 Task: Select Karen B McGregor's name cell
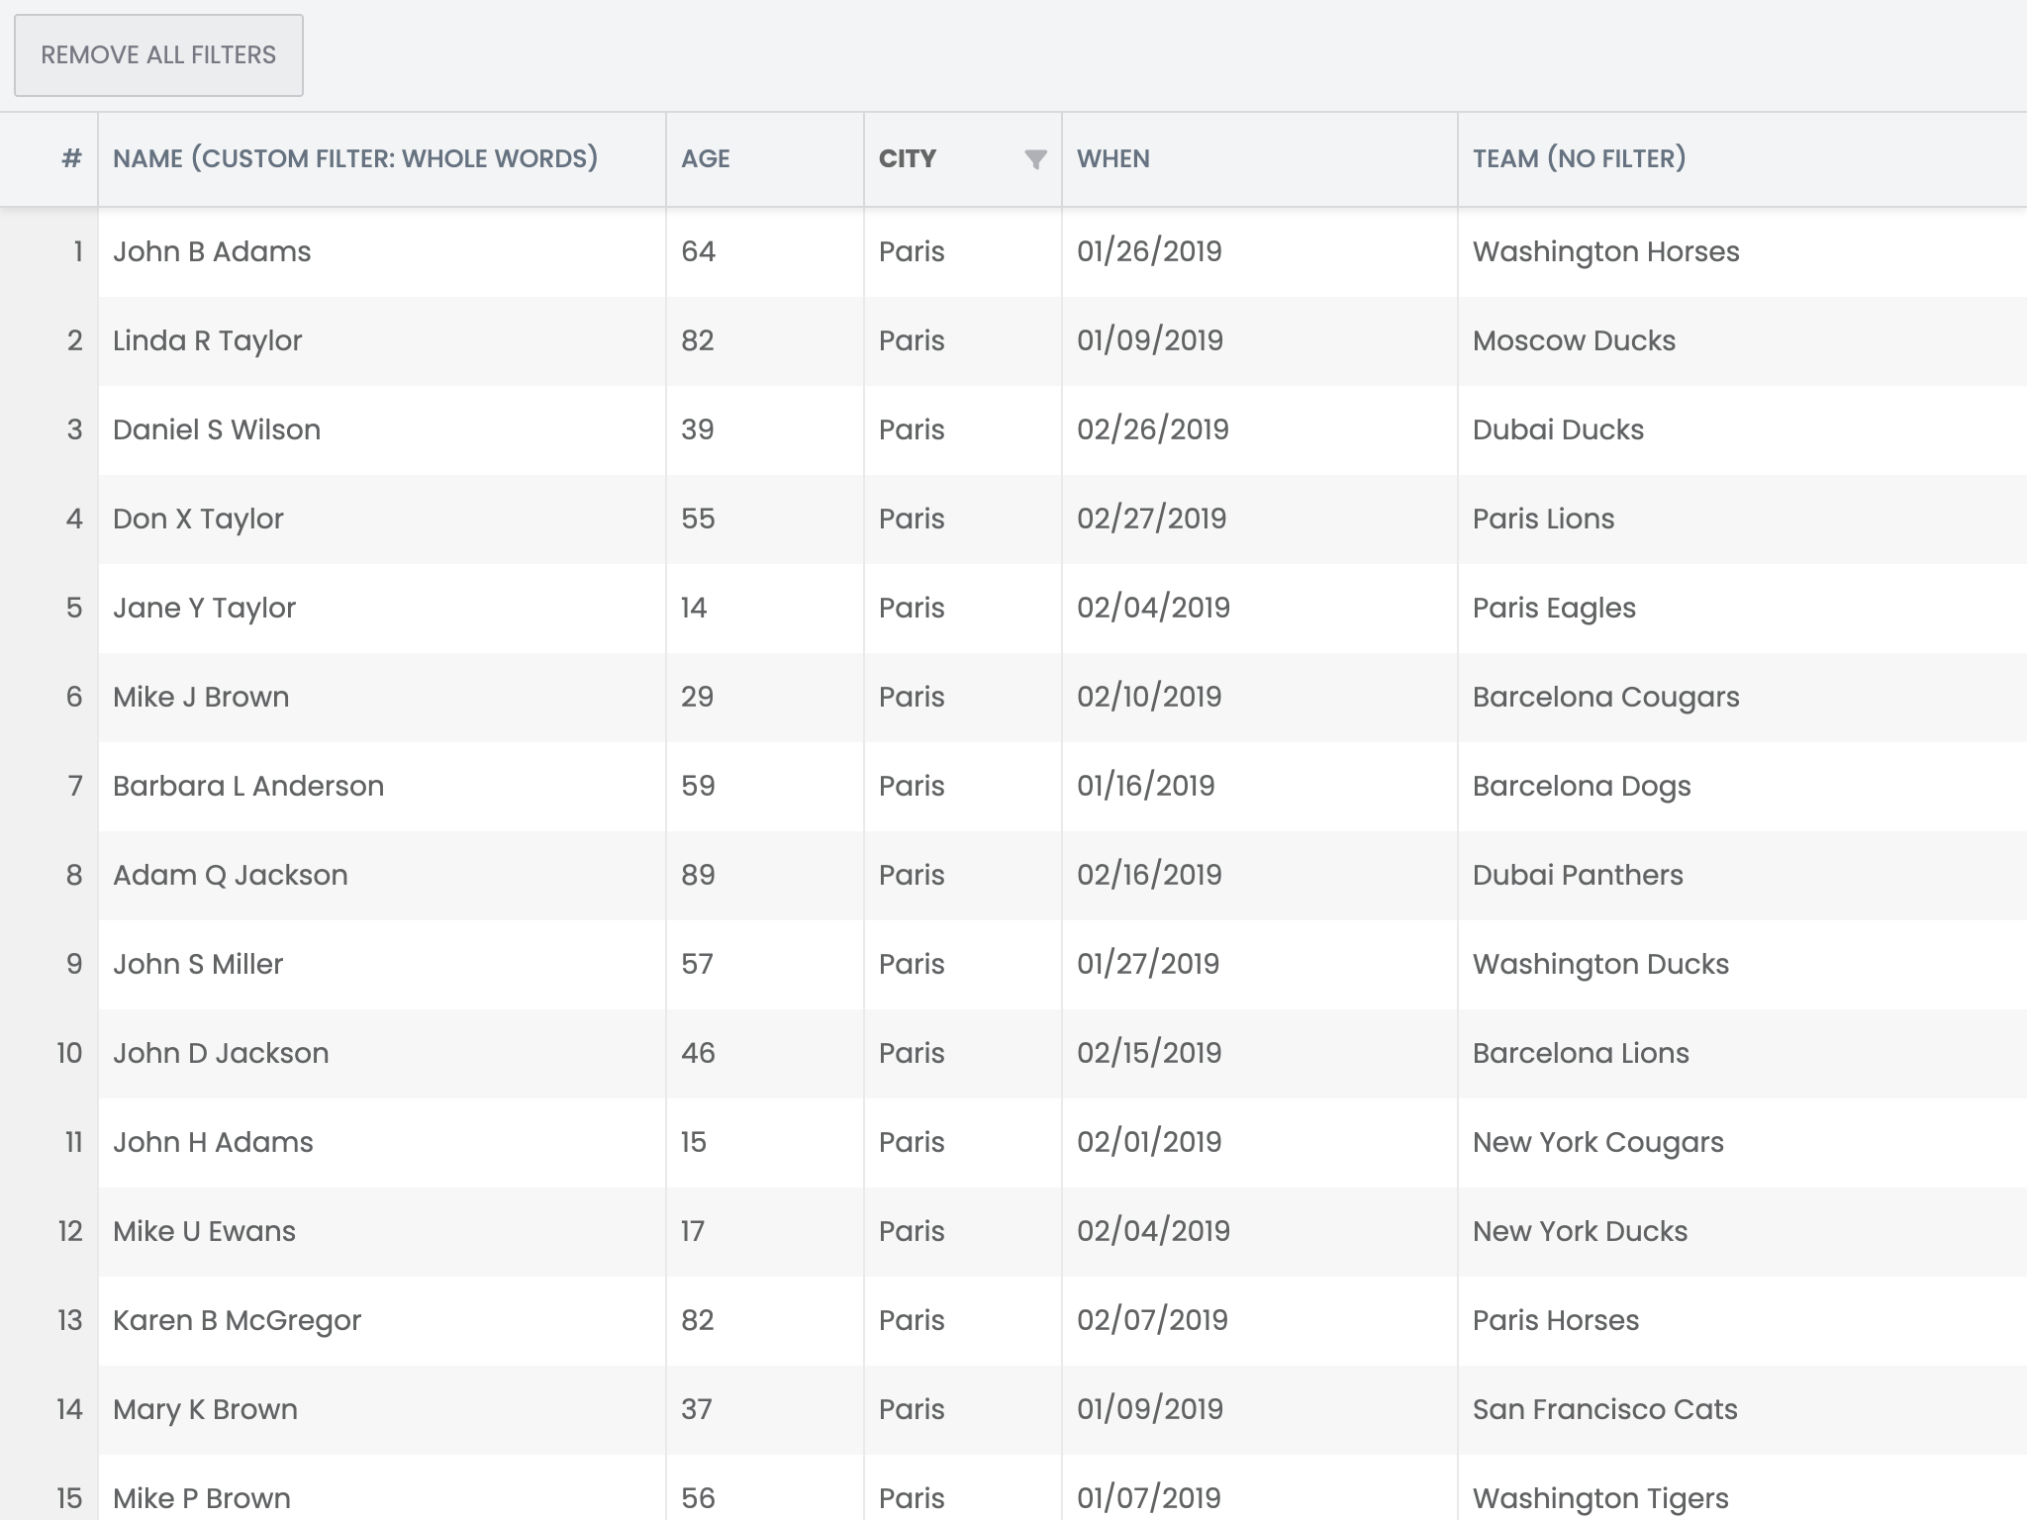coord(237,1320)
